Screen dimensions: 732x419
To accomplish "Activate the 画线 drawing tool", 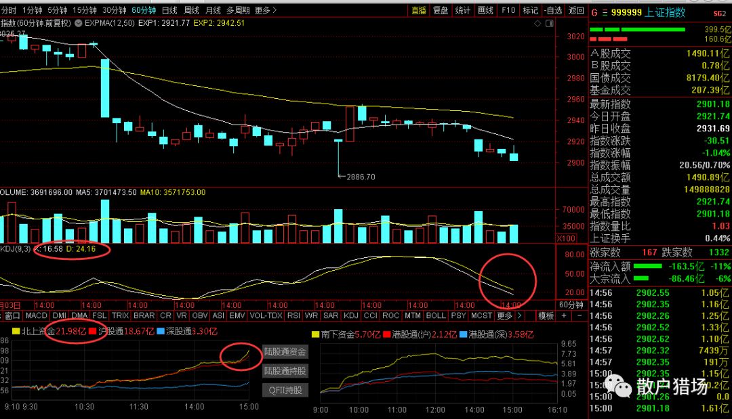I will (485, 10).
